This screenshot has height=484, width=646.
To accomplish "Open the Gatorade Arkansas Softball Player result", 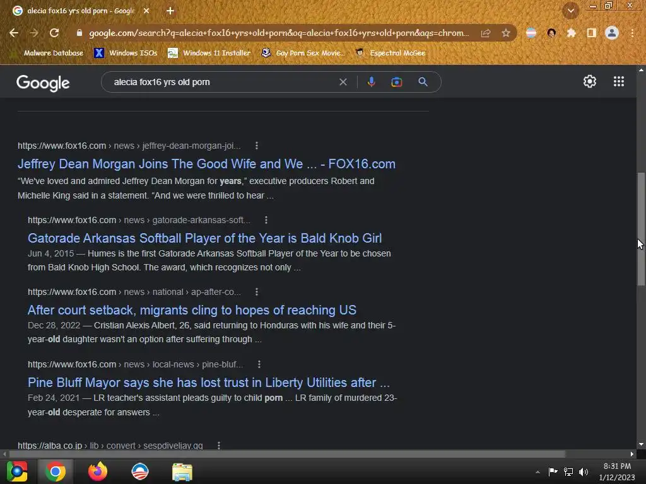I will coord(205,238).
